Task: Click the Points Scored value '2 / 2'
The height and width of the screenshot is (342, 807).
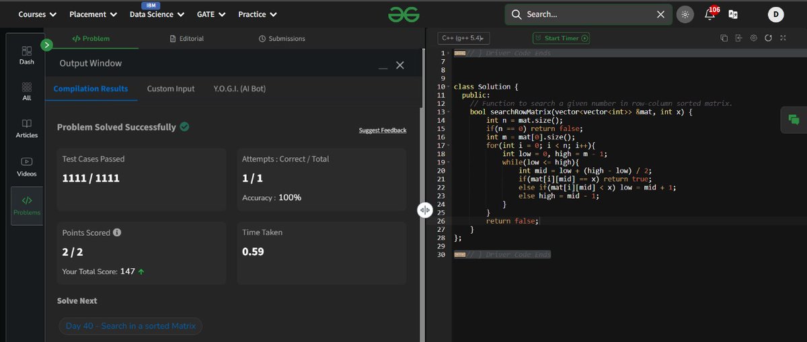Action: coord(73,252)
